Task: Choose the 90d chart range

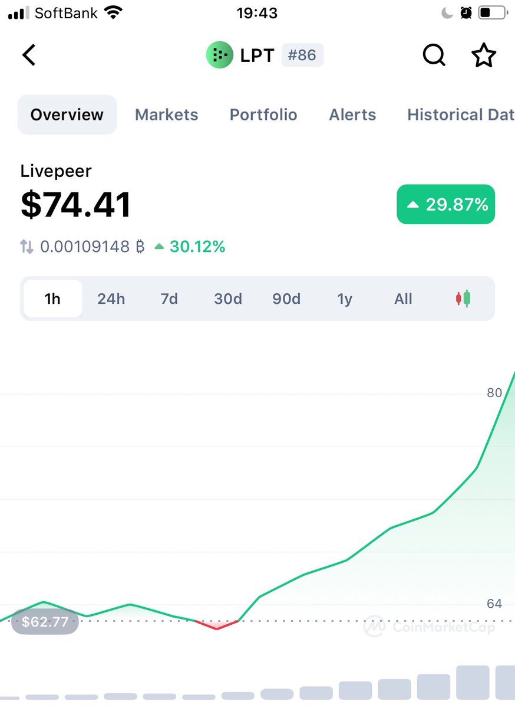Action: pyautogui.click(x=286, y=299)
